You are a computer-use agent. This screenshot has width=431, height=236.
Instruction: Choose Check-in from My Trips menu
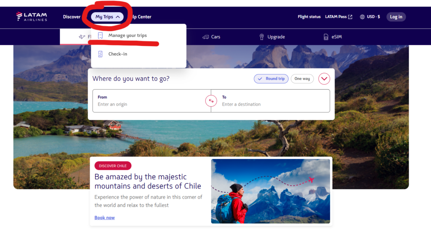(x=117, y=54)
